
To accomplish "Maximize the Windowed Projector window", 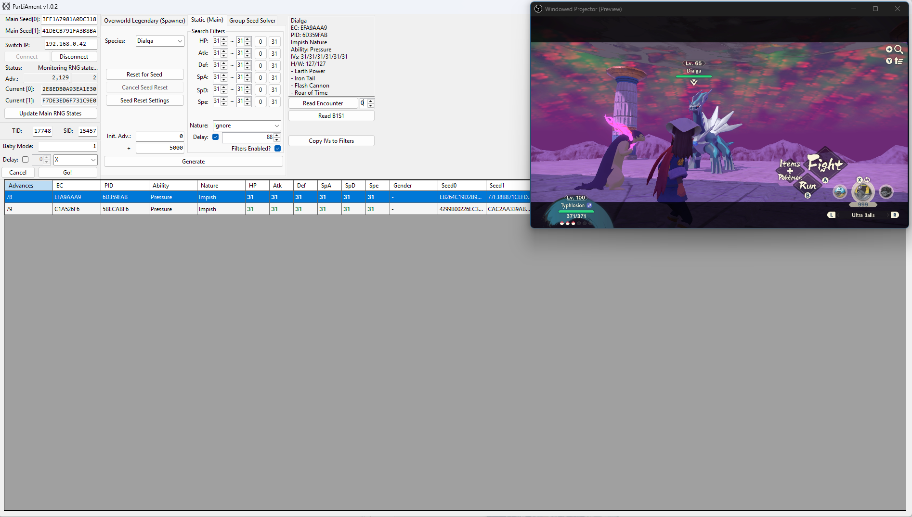I will click(x=875, y=9).
